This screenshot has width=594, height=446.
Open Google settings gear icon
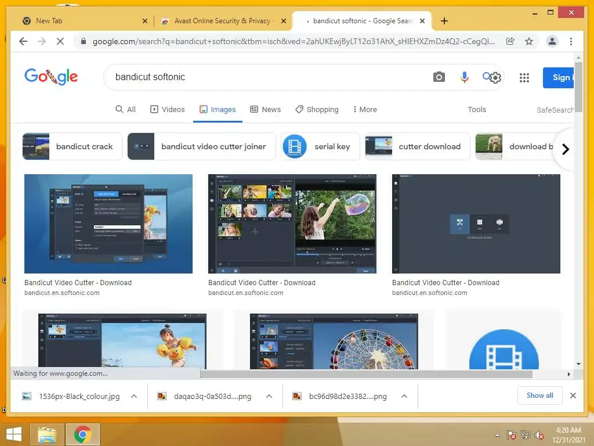pyautogui.click(x=495, y=78)
